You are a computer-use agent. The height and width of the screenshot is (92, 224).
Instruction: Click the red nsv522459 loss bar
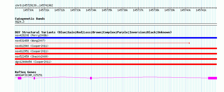(116, 59)
